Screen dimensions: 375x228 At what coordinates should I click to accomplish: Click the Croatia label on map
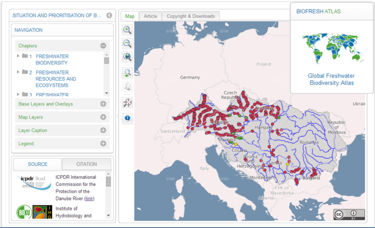(x=240, y=151)
